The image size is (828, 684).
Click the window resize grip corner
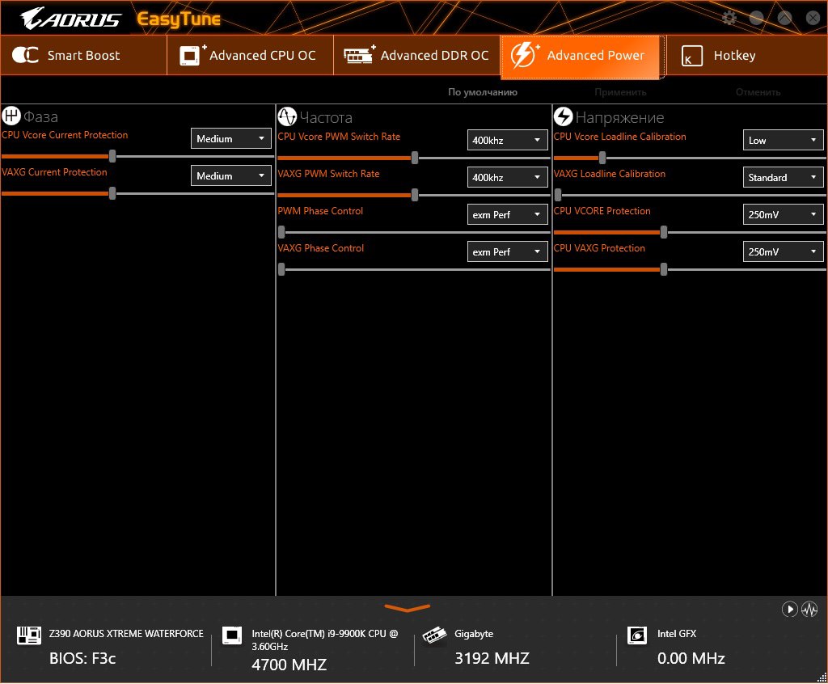coord(822,678)
